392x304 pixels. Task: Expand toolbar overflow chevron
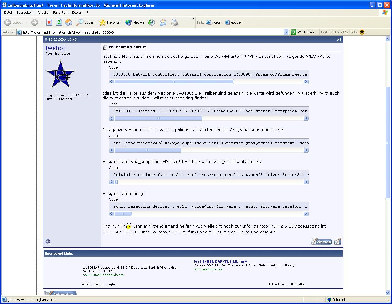[x=192, y=19]
